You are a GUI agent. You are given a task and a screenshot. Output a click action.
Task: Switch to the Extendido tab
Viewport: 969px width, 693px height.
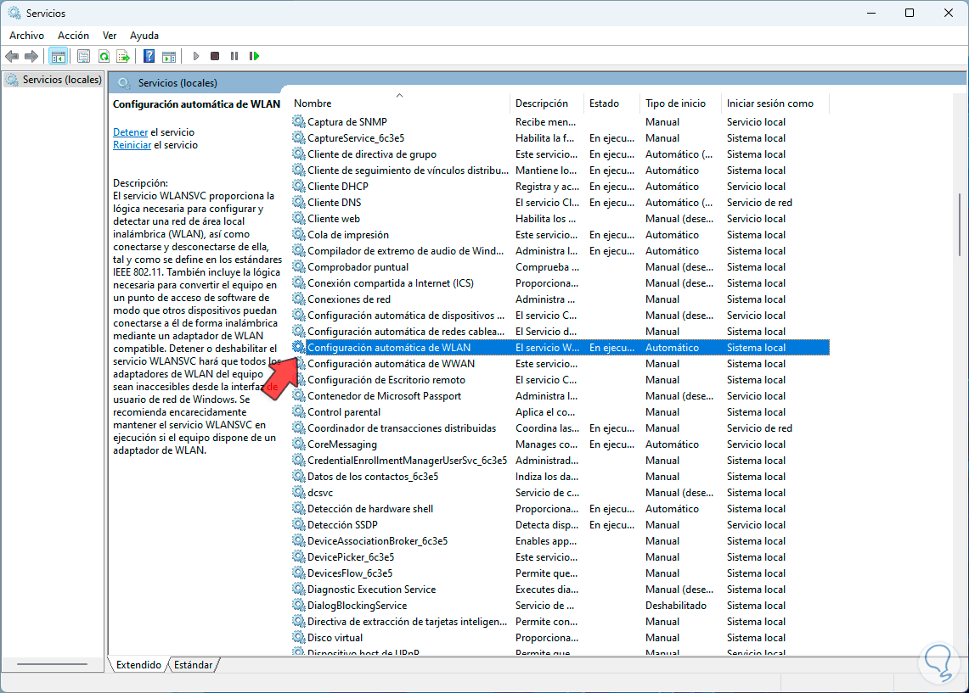(x=138, y=665)
